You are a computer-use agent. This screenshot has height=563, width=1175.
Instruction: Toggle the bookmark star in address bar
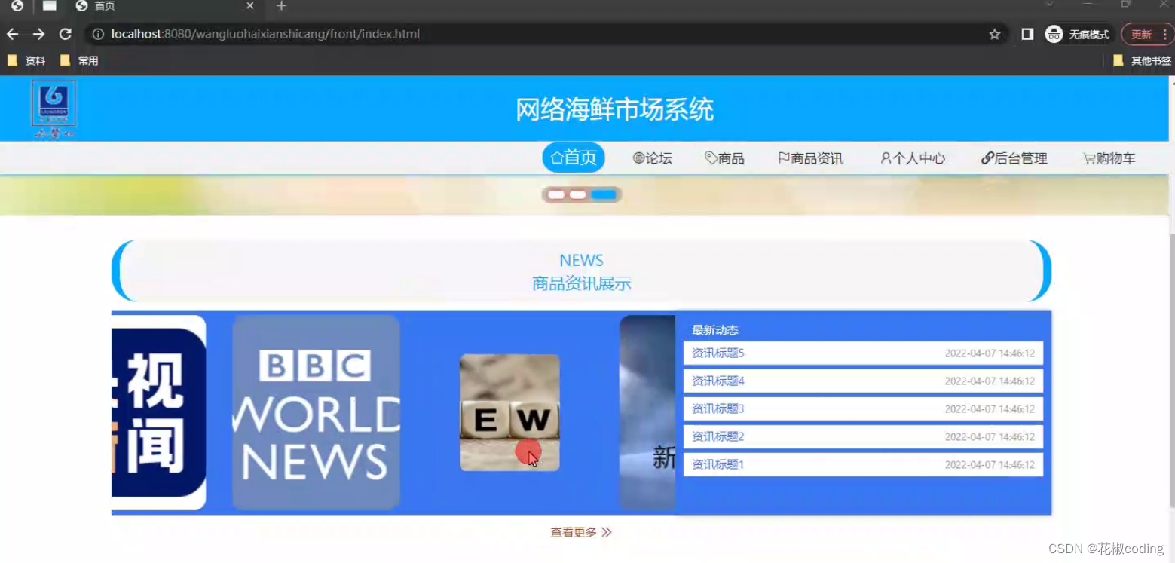point(995,34)
